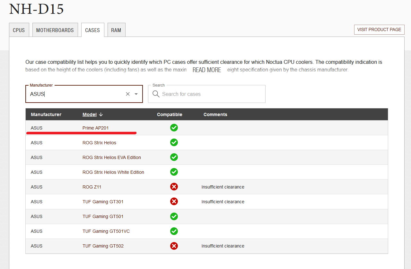Click the compatible icon for Helios EVA Edition

coord(174,157)
